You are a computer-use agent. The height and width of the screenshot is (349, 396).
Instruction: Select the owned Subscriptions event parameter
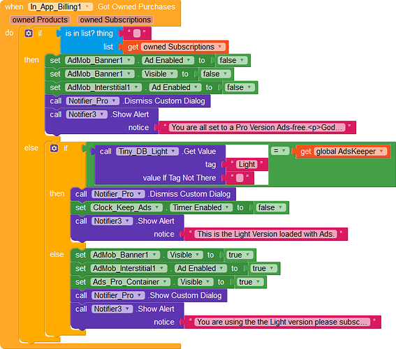115,20
